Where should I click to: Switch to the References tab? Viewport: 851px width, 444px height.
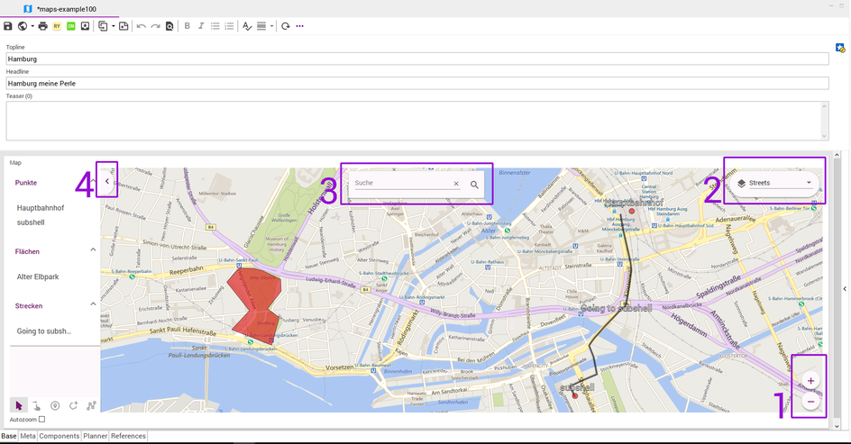coord(128,436)
